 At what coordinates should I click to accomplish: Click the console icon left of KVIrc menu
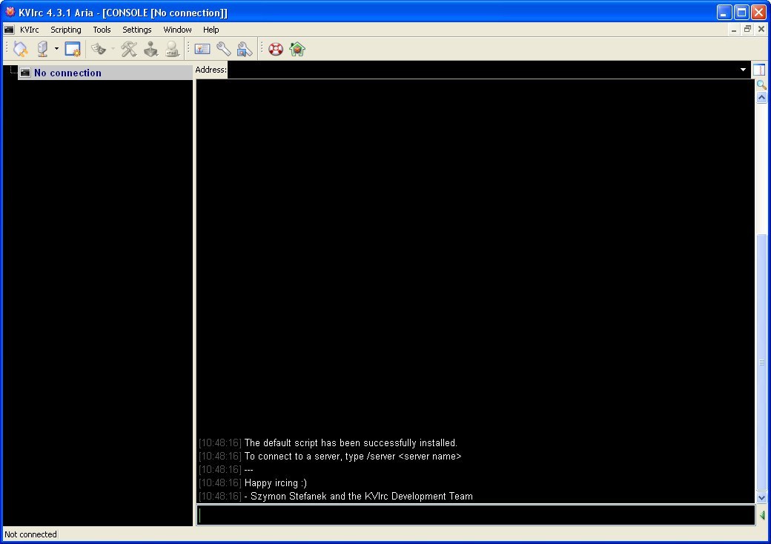pos(9,30)
